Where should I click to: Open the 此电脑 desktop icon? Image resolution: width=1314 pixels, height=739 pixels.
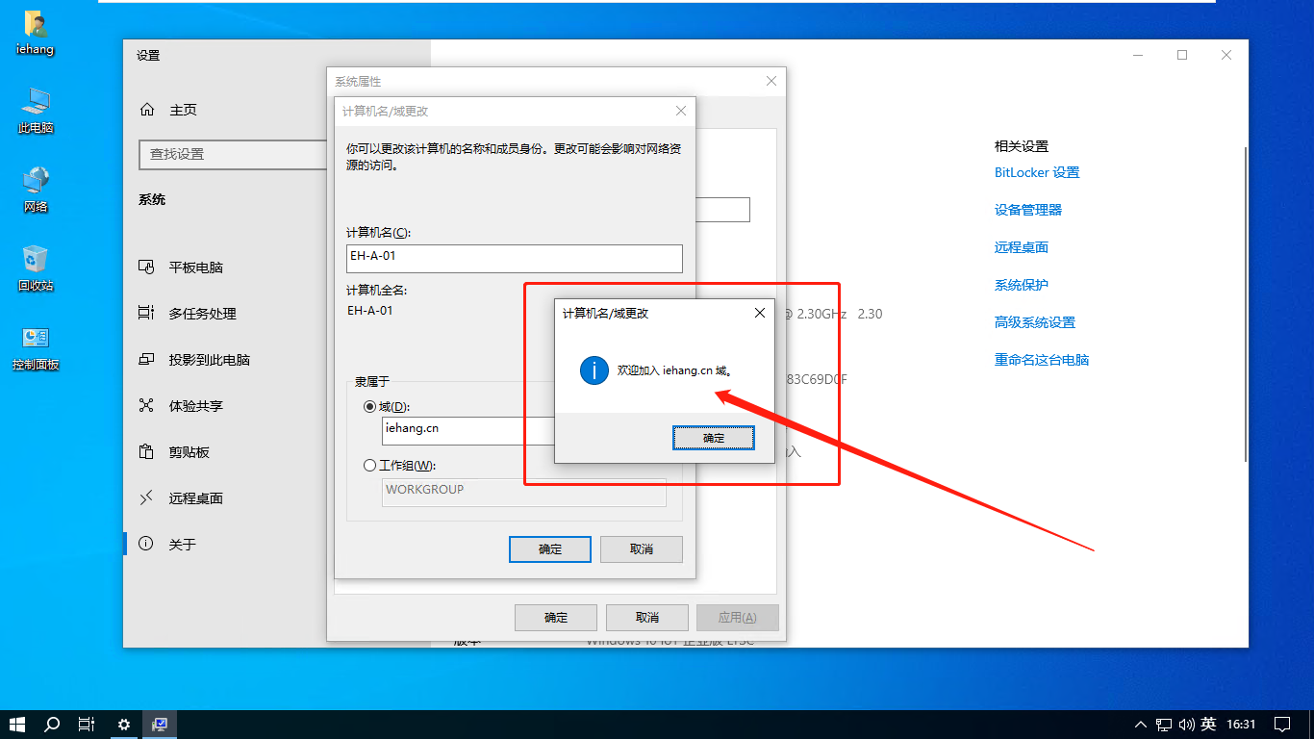pyautogui.click(x=36, y=110)
